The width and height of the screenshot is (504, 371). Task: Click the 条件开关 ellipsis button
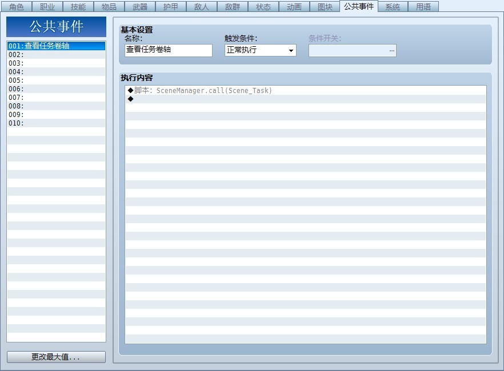coord(391,51)
